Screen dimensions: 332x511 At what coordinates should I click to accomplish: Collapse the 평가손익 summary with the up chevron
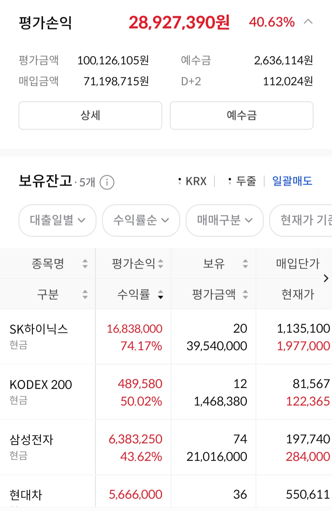click(x=308, y=22)
